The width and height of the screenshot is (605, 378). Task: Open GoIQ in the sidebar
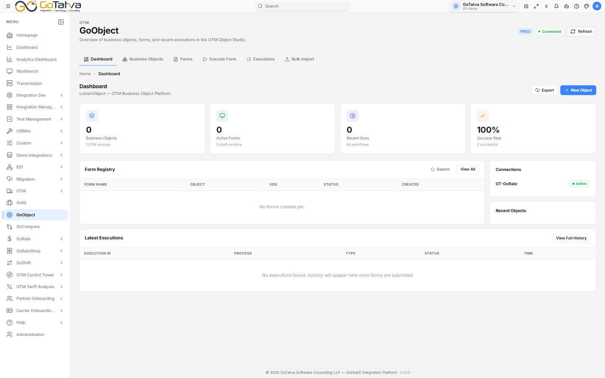[x=35, y=203]
